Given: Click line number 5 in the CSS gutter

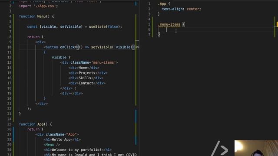Looking at the screenshot, I should (149, 24).
